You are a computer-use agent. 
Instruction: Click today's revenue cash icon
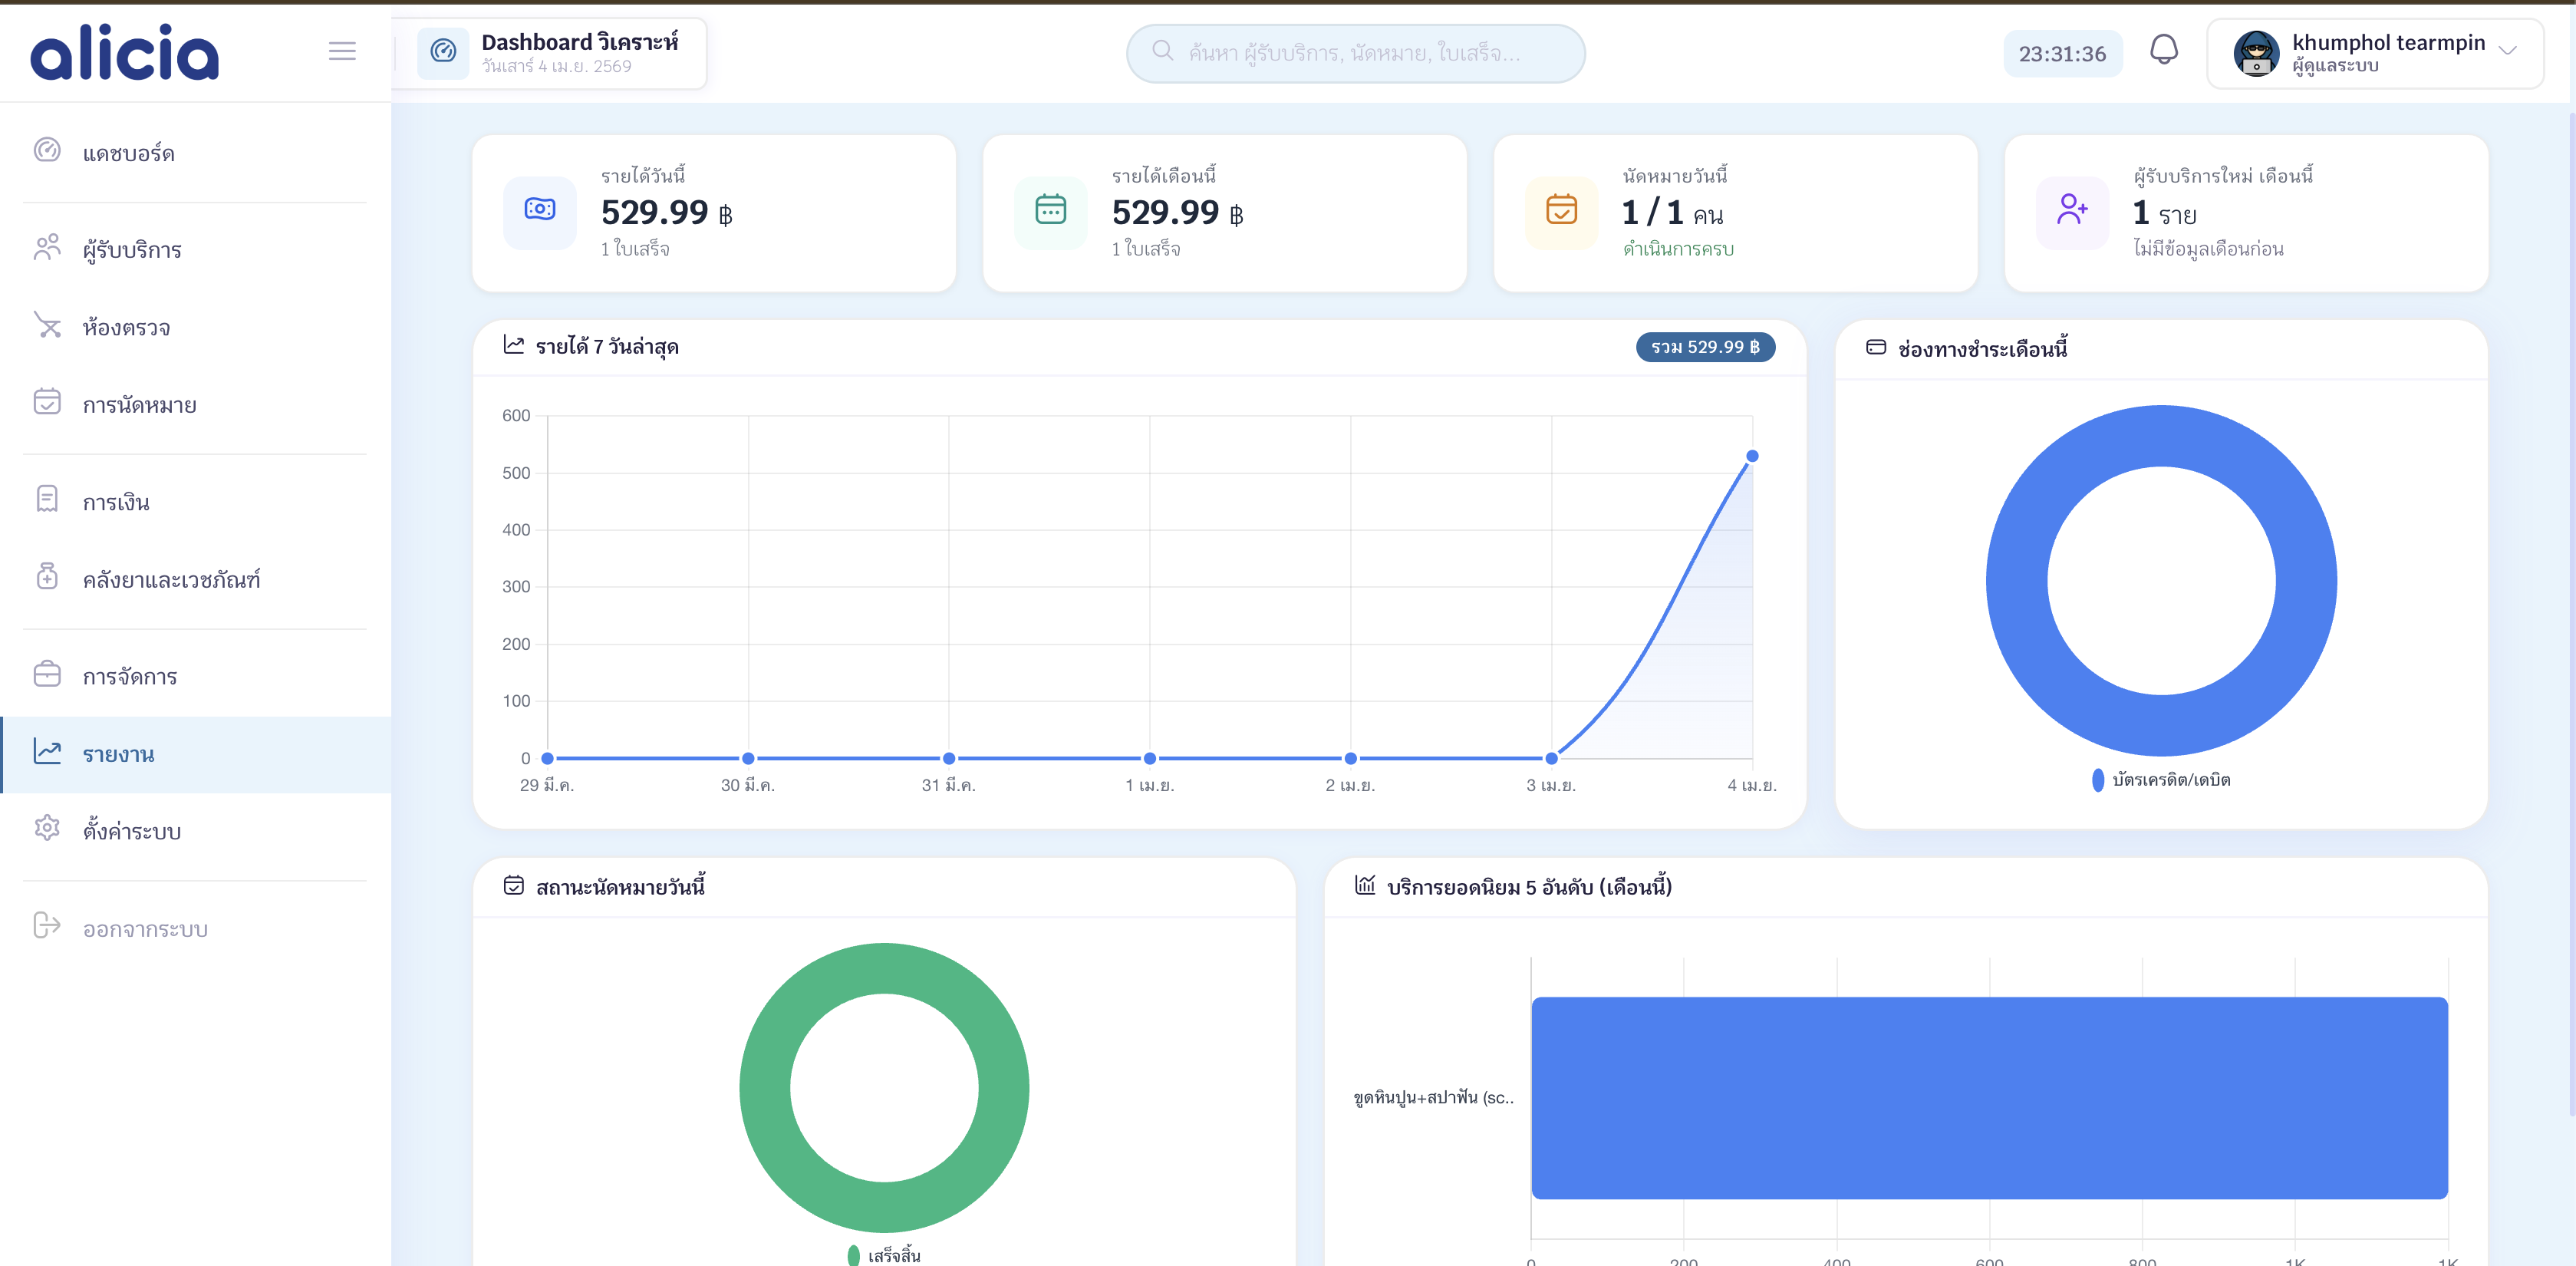coord(540,210)
